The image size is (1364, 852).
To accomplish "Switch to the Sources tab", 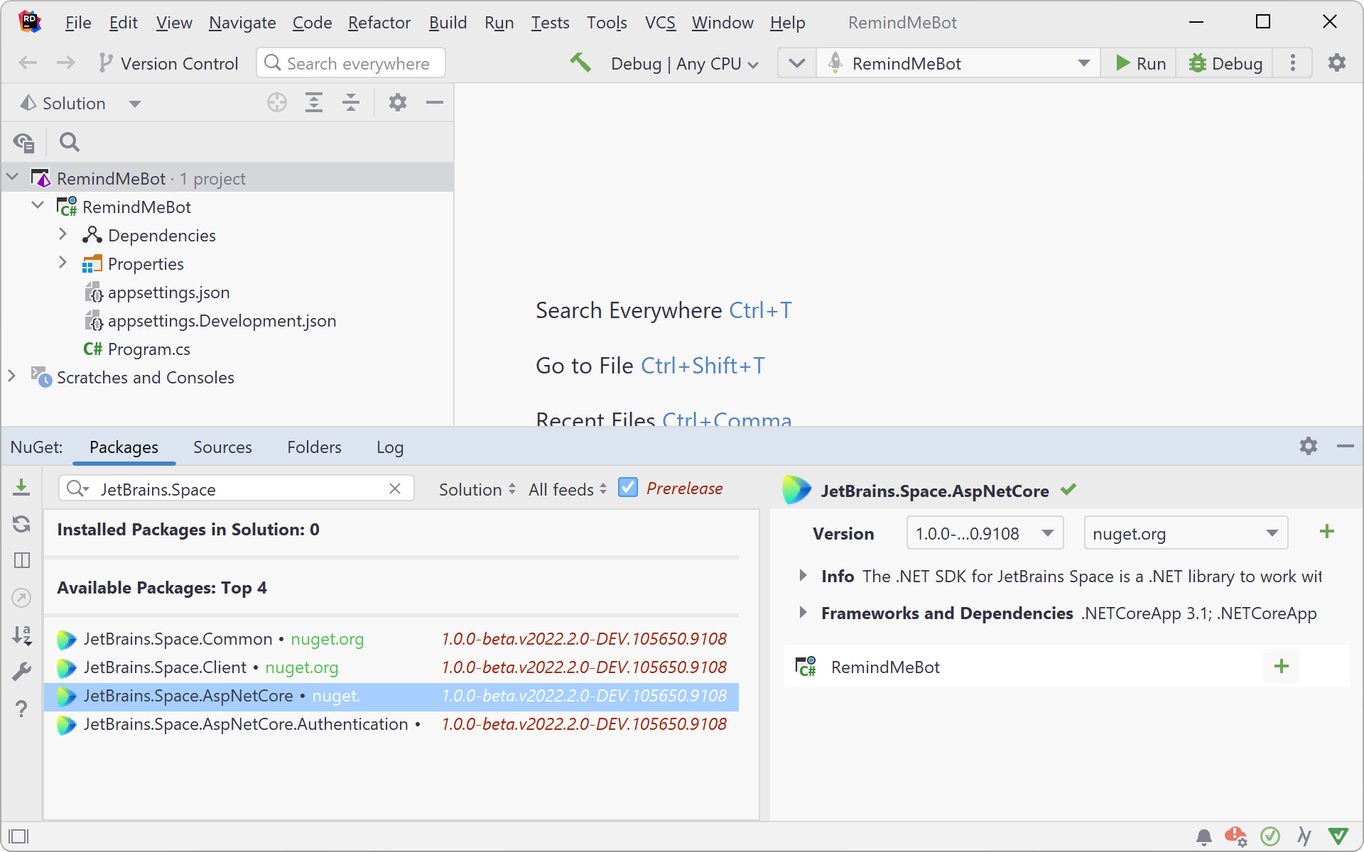I will click(222, 447).
